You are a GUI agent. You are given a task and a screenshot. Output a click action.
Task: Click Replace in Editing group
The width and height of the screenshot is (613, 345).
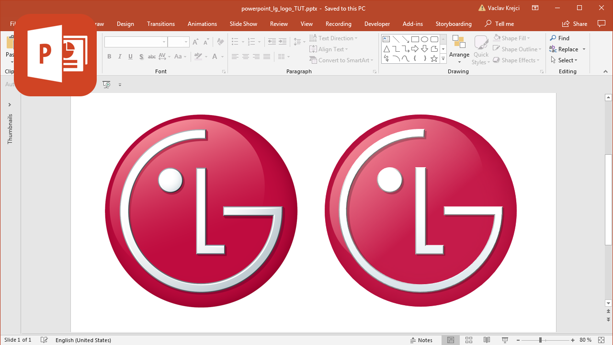pos(564,49)
